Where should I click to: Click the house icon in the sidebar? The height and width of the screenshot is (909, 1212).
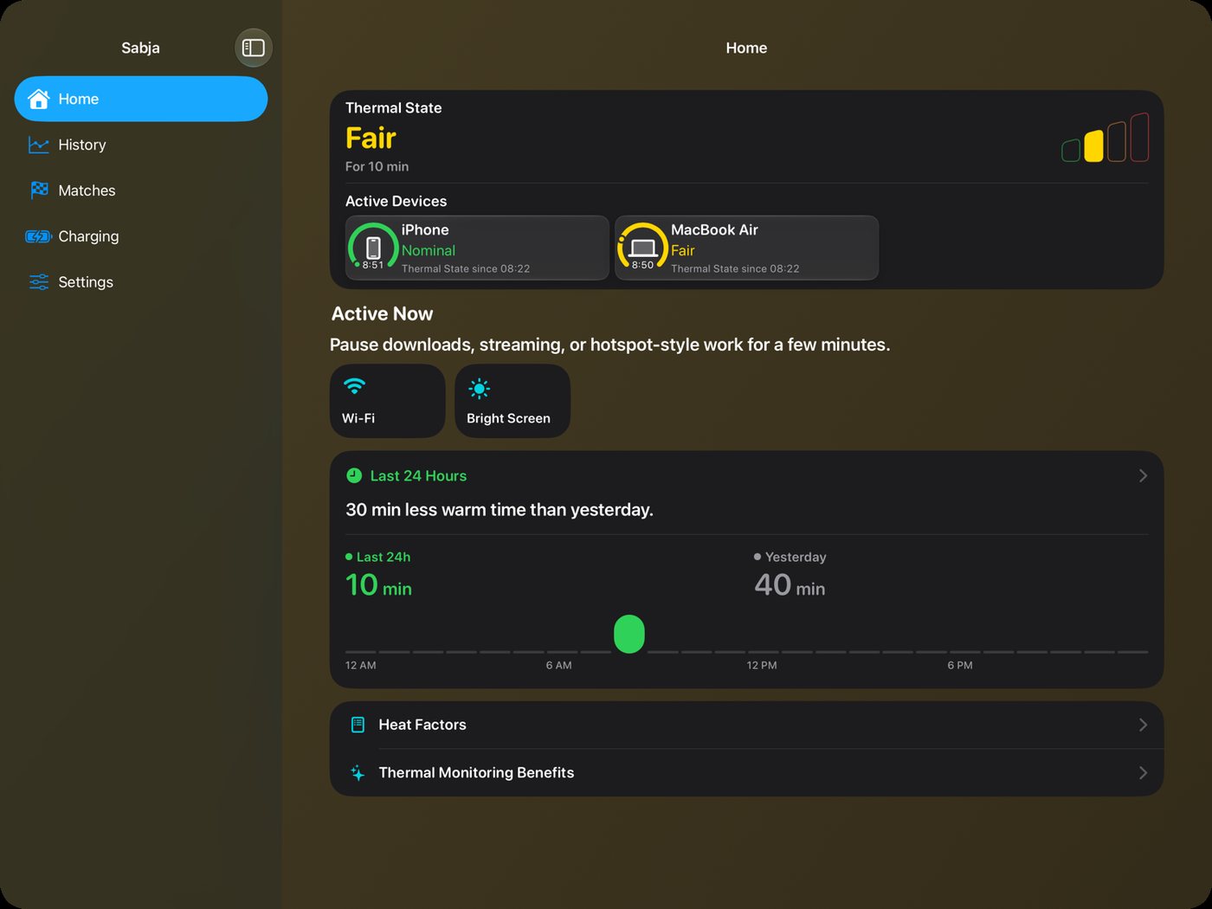38,99
